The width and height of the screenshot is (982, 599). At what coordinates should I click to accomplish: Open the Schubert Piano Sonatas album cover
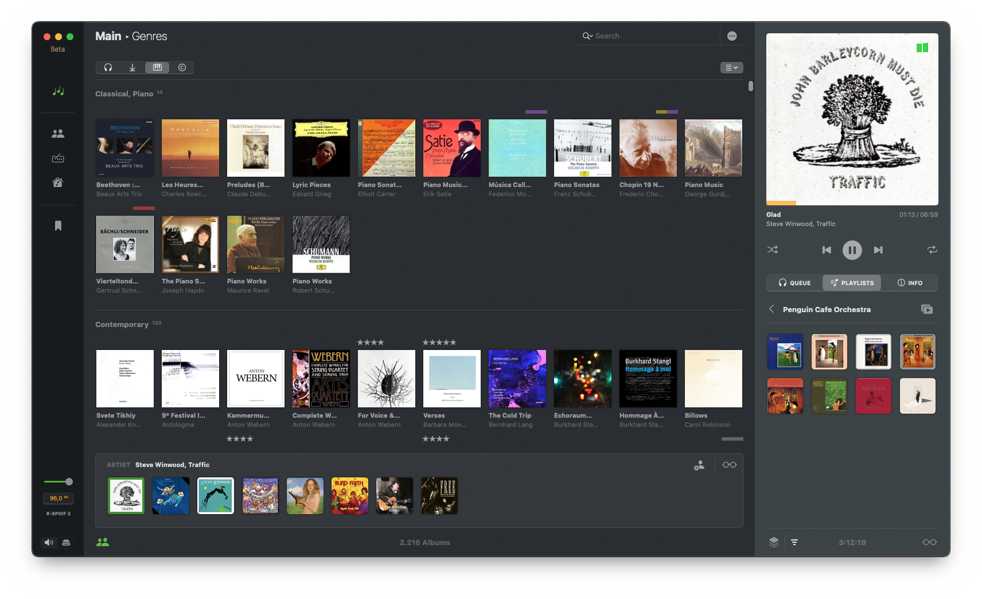[x=583, y=148]
